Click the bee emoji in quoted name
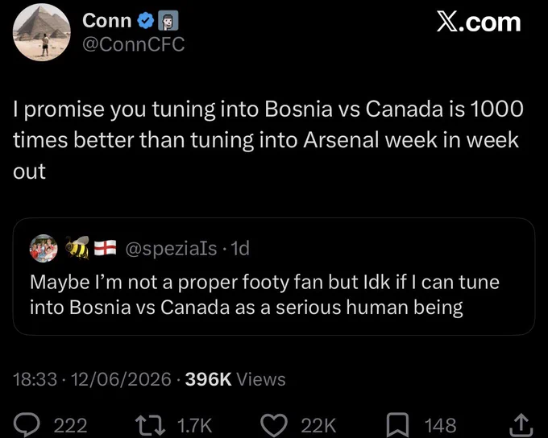 tap(77, 248)
